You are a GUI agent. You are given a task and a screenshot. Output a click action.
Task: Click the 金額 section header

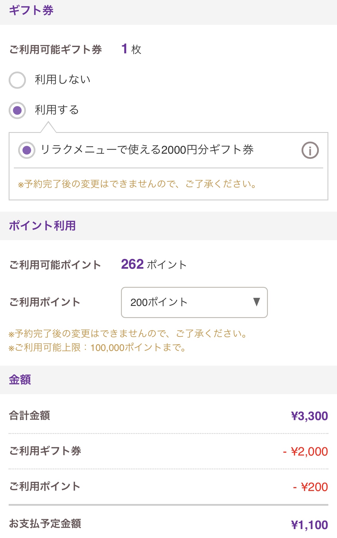pyautogui.click(x=20, y=380)
